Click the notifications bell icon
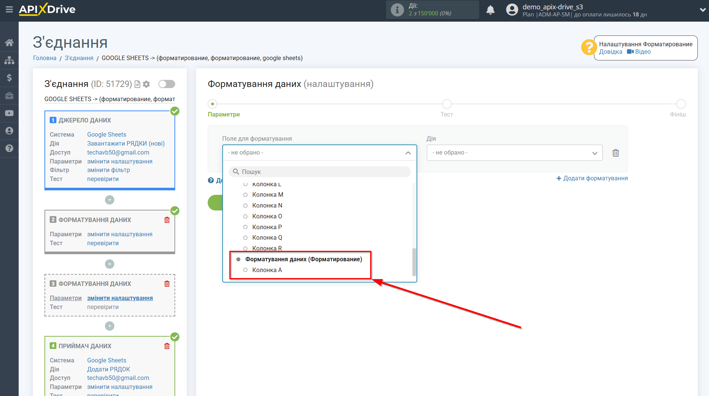Screen dimensions: 709x396 (x=490, y=10)
